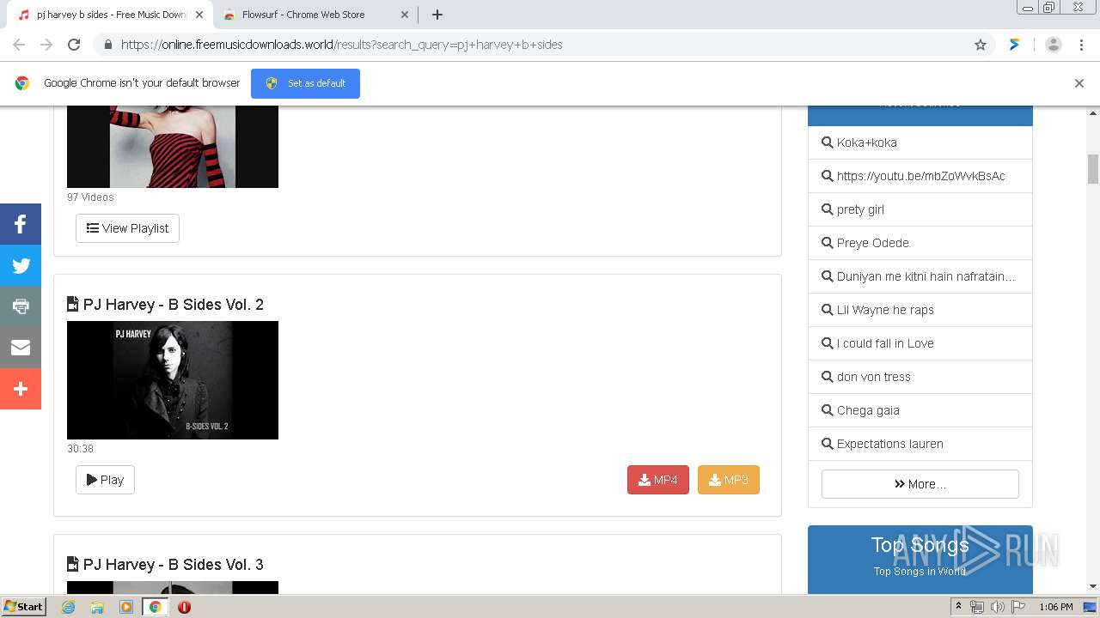The height and width of the screenshot is (618, 1100).
Task: Search for prety girl
Action: [920, 209]
